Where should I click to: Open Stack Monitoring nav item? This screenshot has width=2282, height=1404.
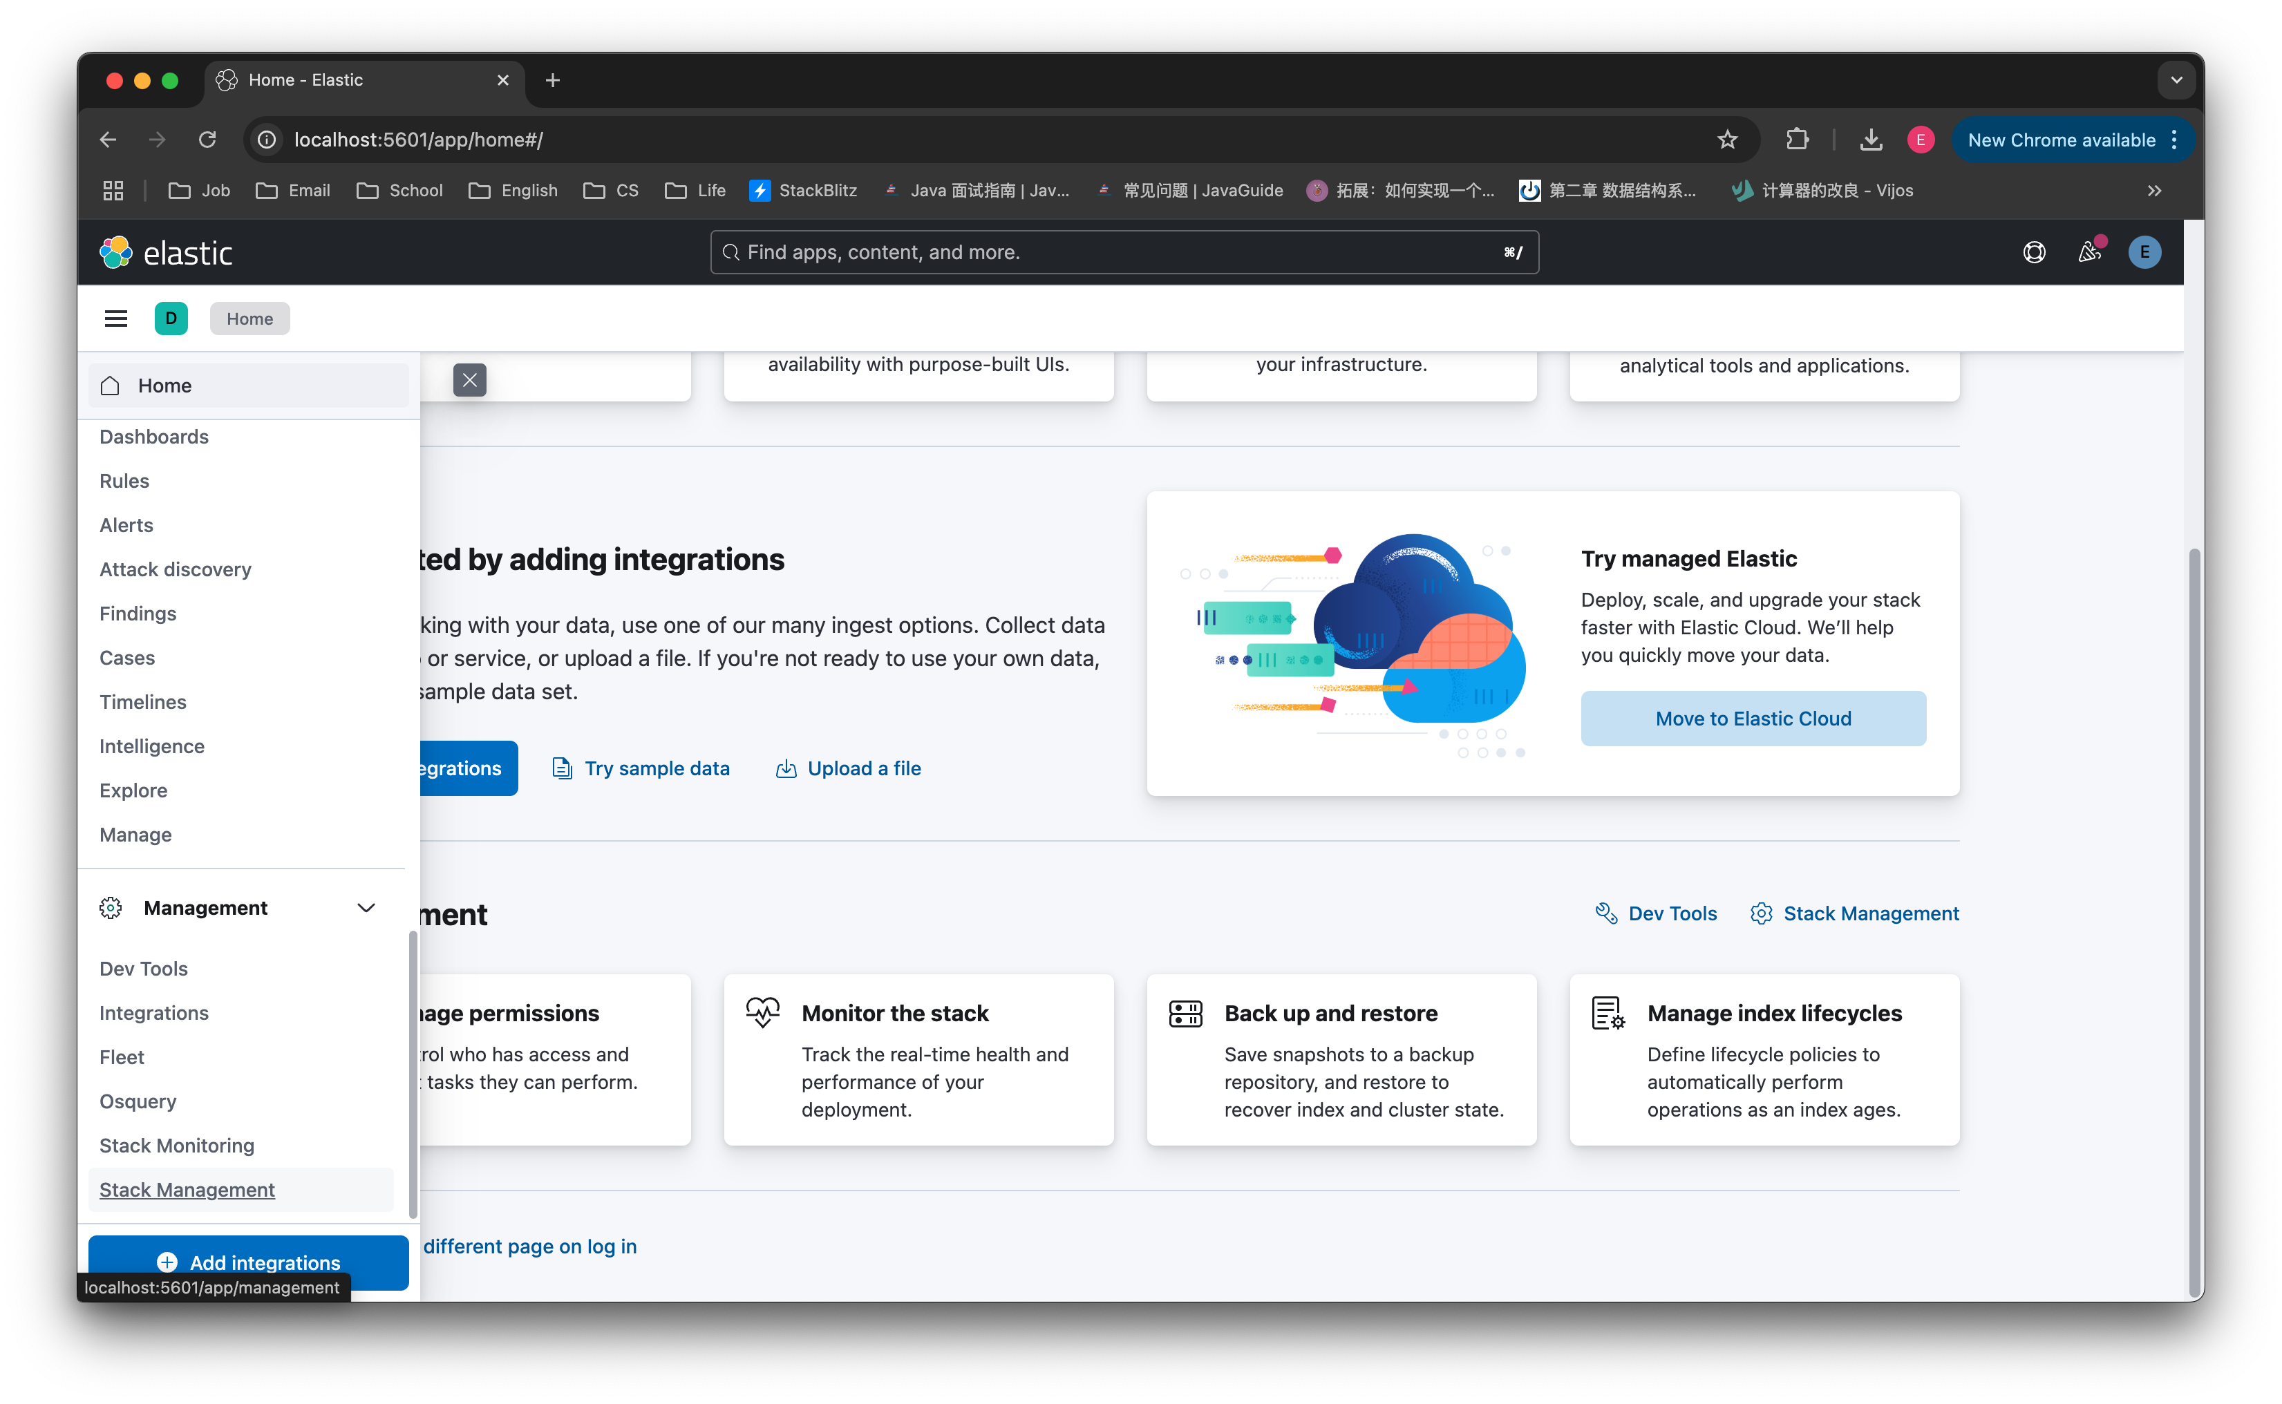click(x=176, y=1145)
